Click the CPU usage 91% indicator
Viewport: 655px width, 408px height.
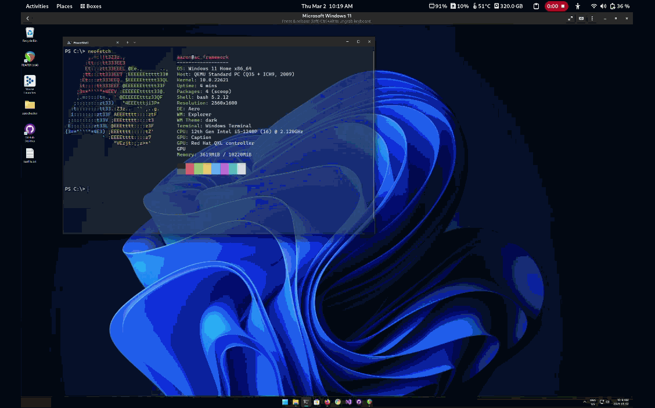click(438, 6)
